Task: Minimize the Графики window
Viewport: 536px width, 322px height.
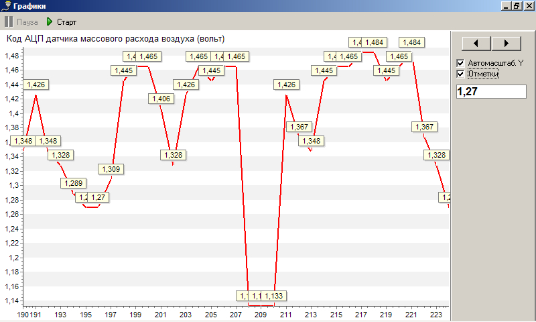Action: 505,6
